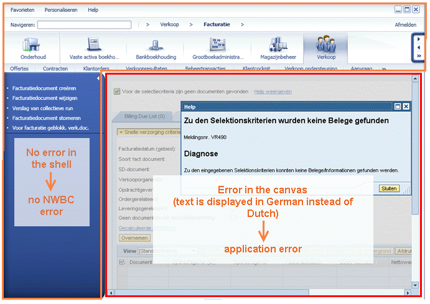
Task: Open the Beheertransacties tab
Action: [205, 68]
